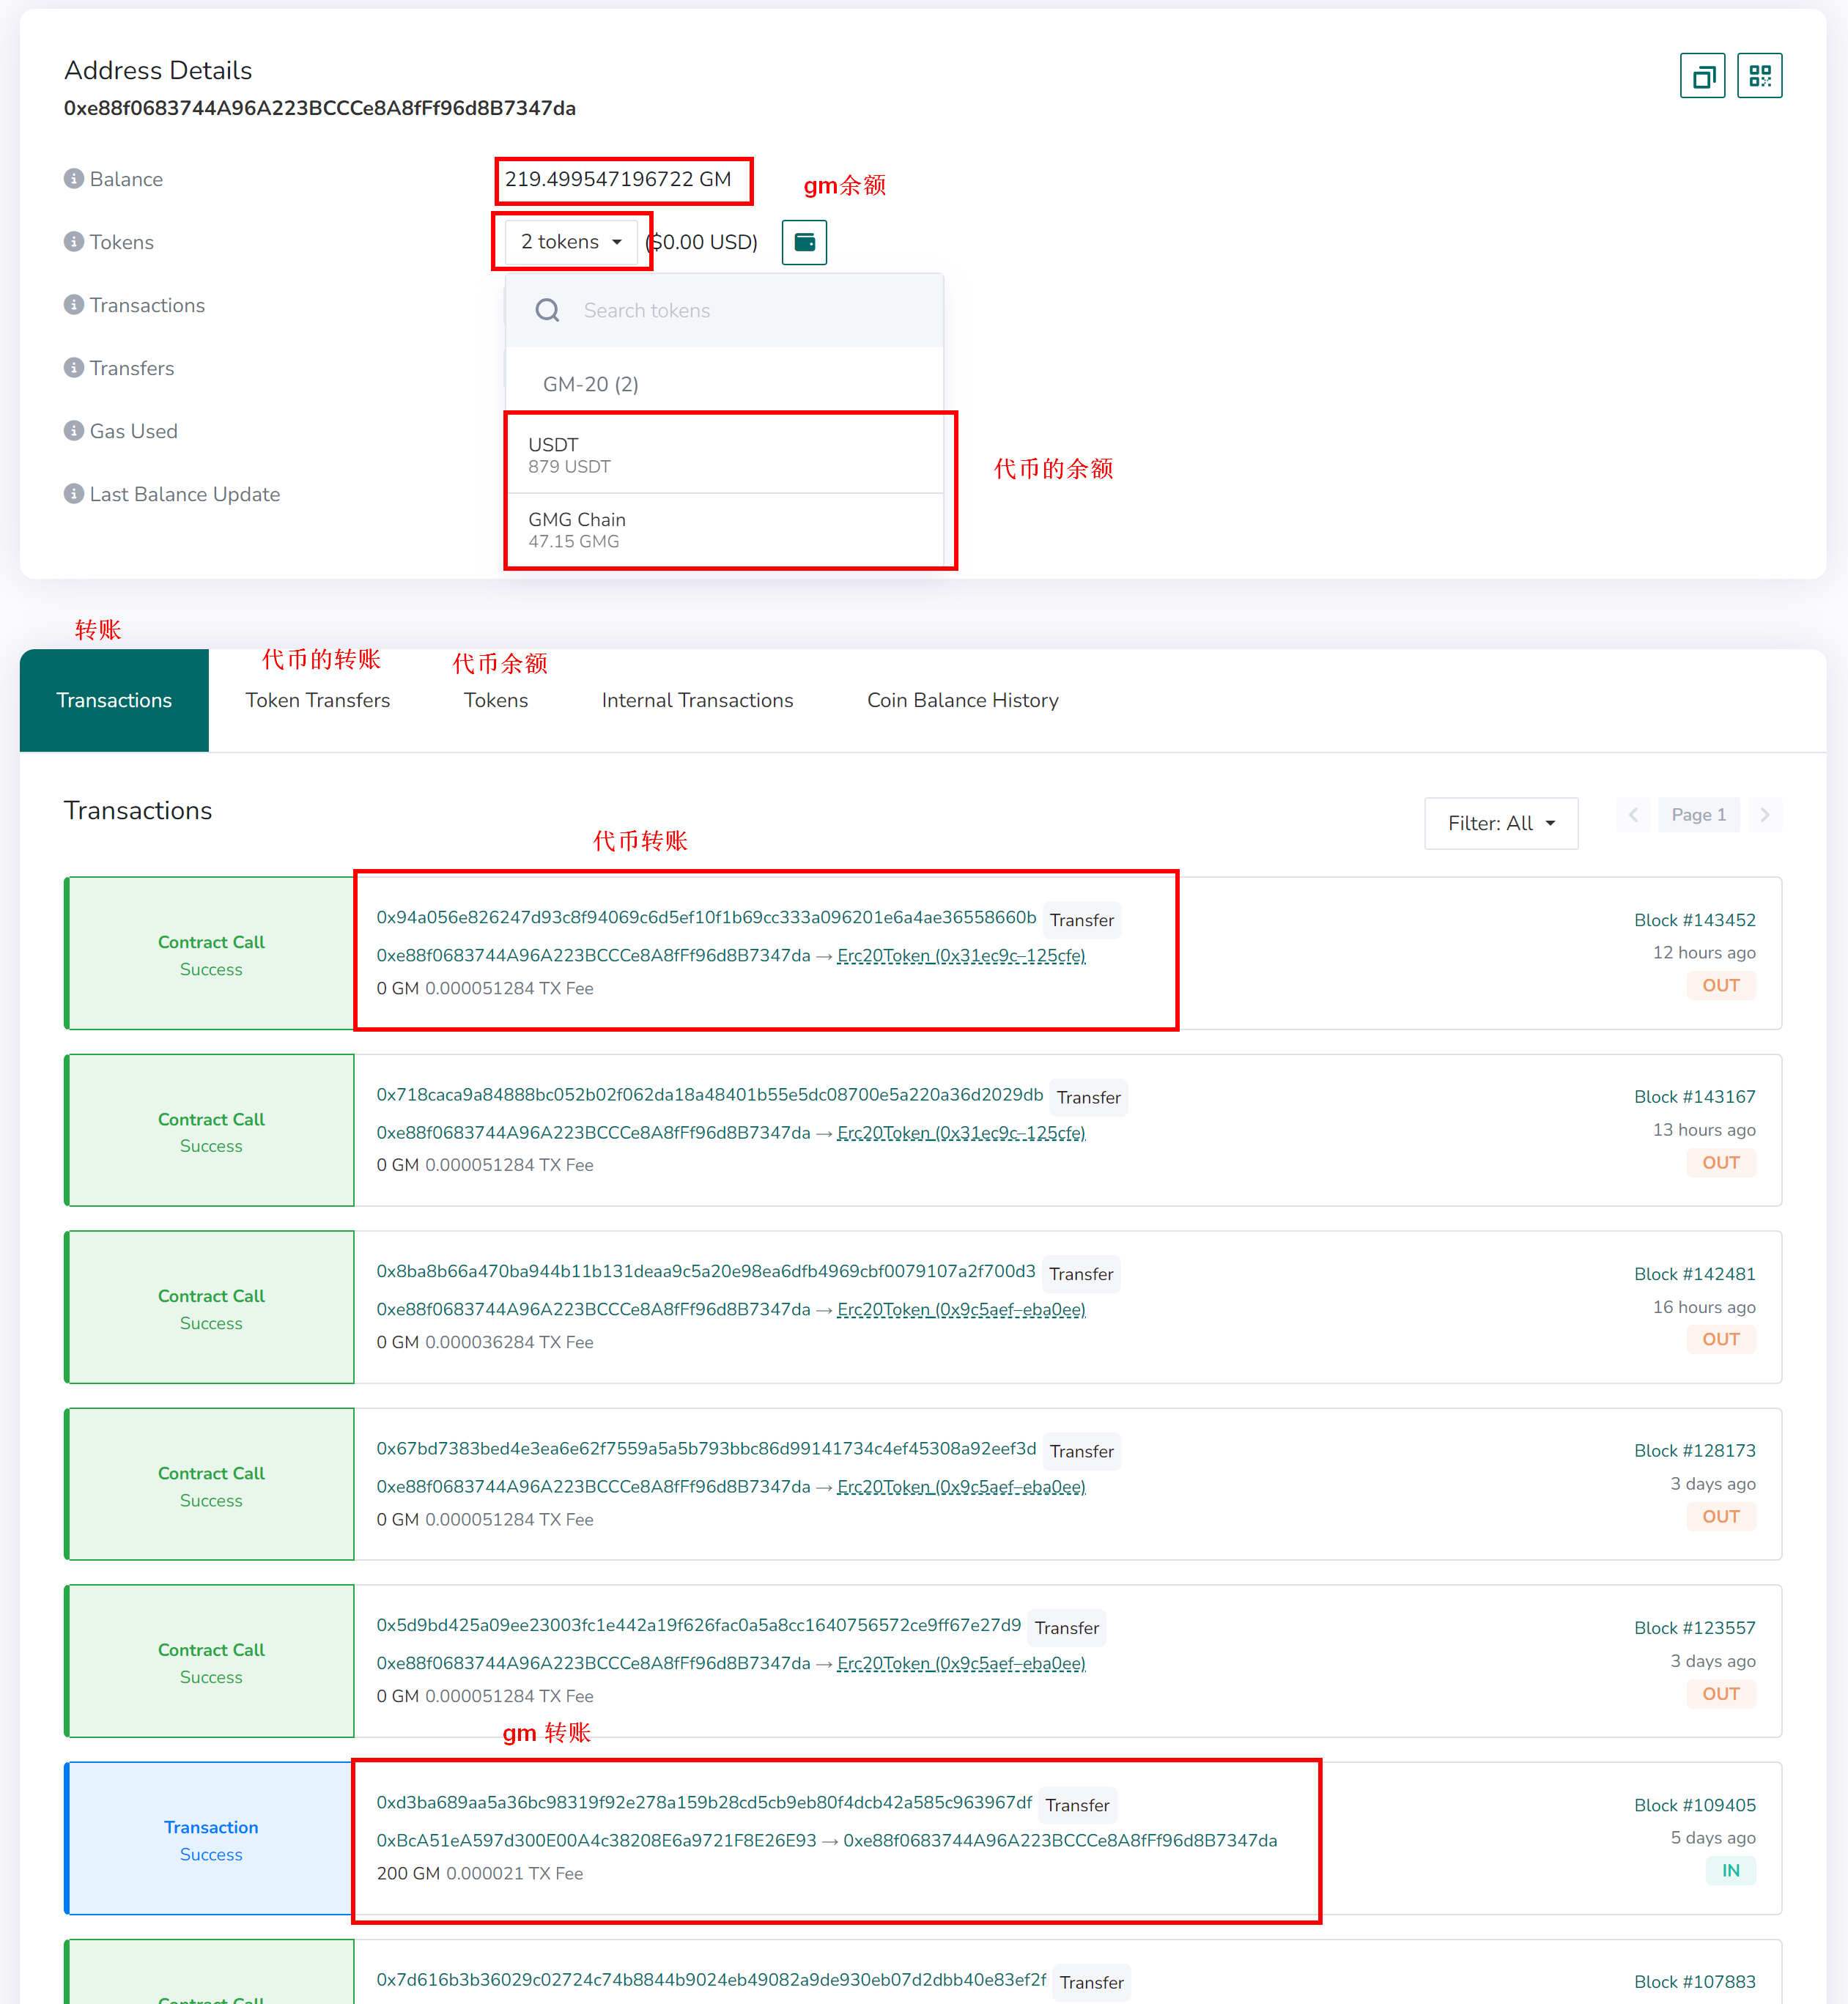Click the Search tokens field
The height and width of the screenshot is (2004, 1848).
tap(740, 311)
